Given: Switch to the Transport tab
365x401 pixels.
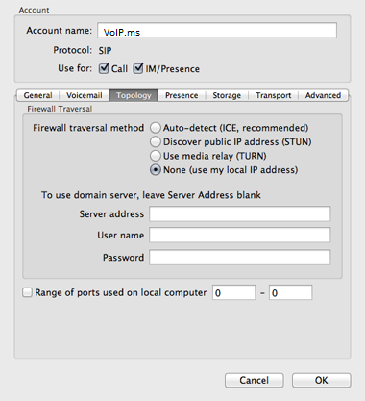Looking at the screenshot, I should [274, 95].
